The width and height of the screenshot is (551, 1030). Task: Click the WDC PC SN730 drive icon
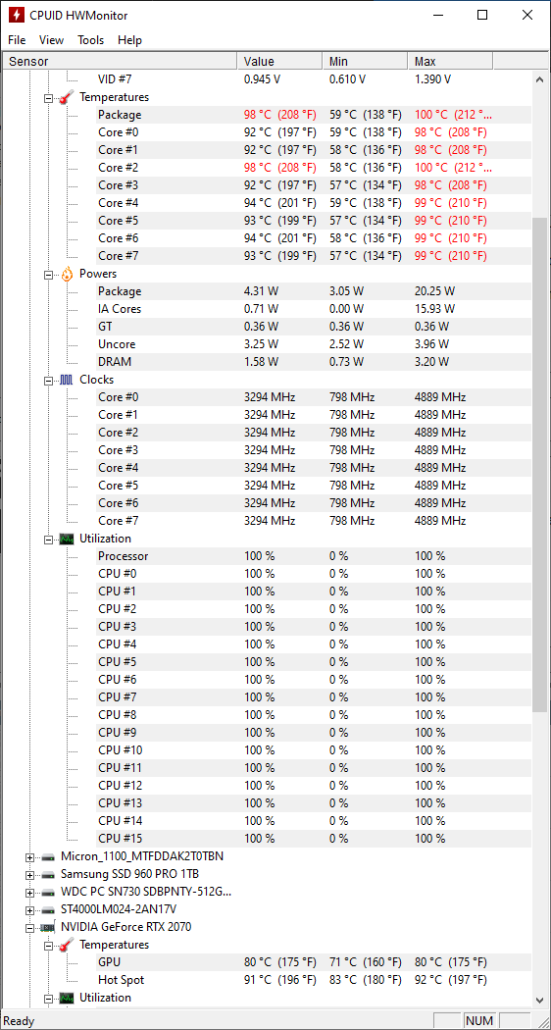click(48, 893)
